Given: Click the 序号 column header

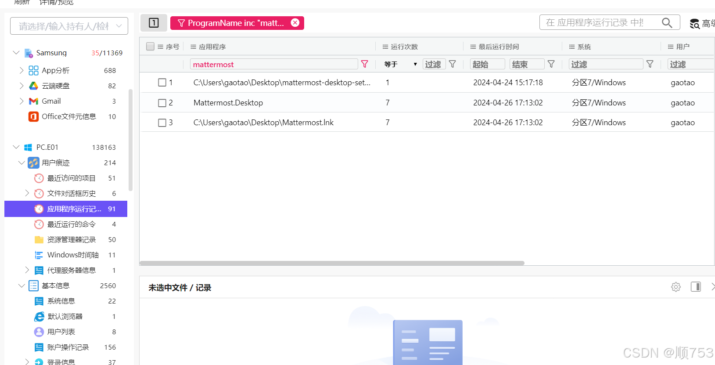Looking at the screenshot, I should [172, 47].
